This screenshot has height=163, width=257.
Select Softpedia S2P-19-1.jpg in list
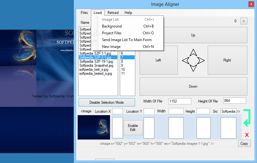(x=98, y=61)
